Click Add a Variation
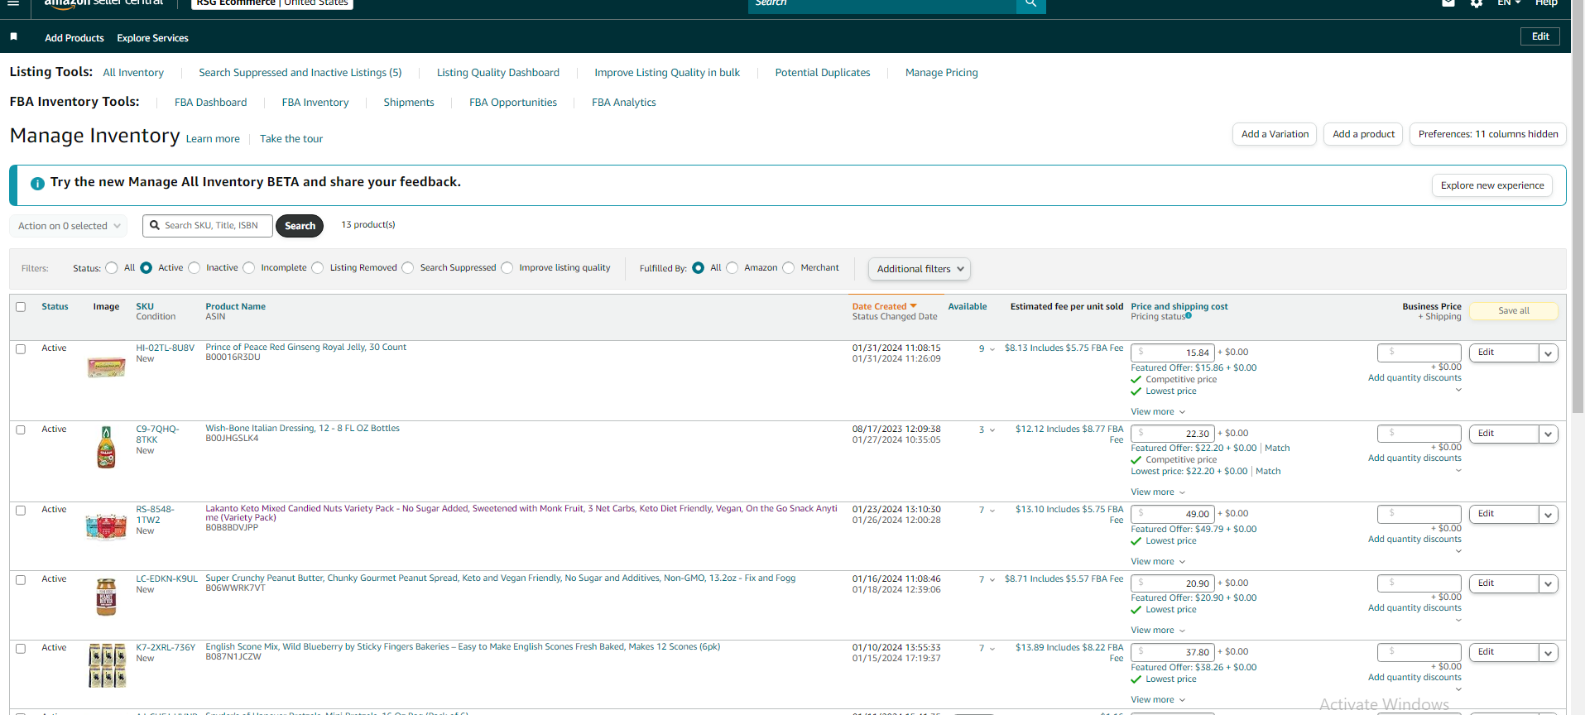This screenshot has height=715, width=1585. click(x=1275, y=134)
